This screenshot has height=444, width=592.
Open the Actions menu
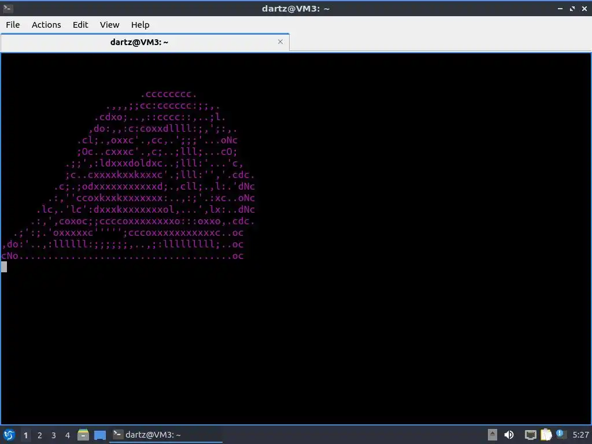[46, 24]
